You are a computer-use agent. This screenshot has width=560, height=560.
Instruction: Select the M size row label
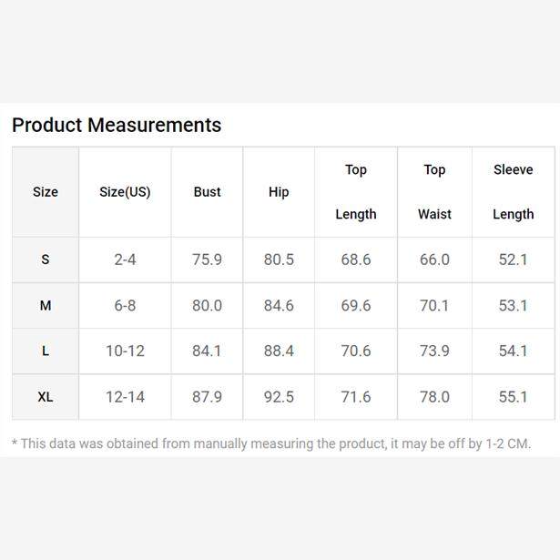[46, 306]
